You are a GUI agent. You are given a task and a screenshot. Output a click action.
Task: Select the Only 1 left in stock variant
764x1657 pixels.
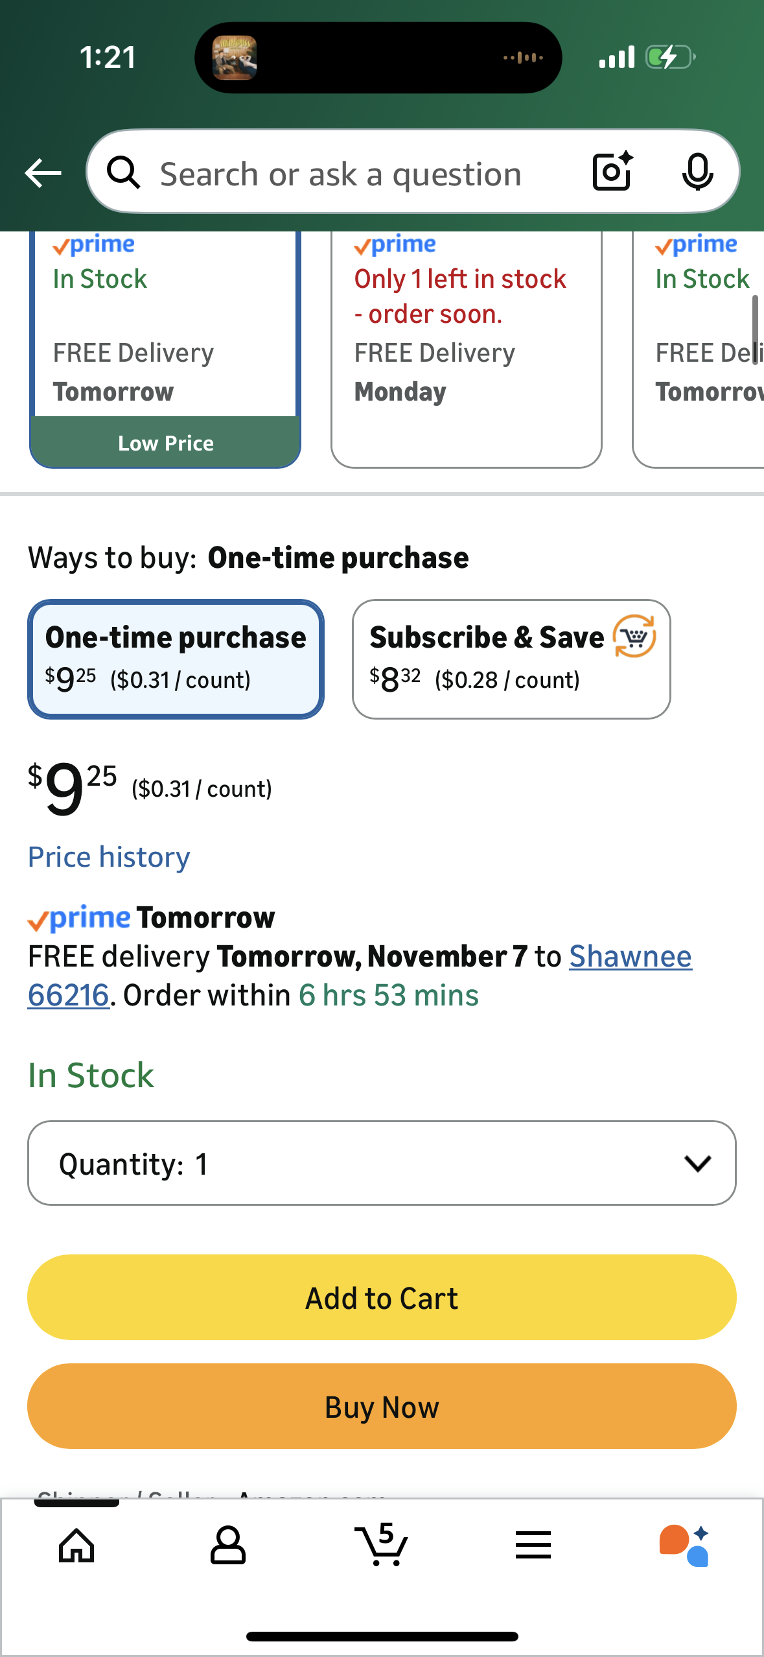coord(466,350)
